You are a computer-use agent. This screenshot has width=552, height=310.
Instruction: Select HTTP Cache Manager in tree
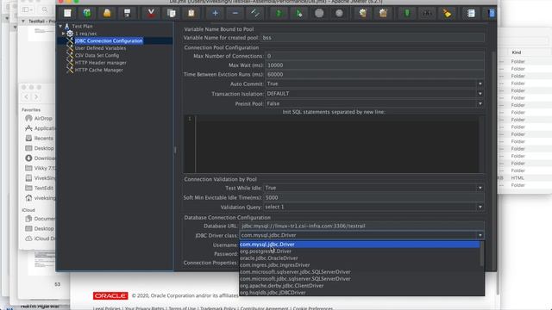click(x=98, y=71)
